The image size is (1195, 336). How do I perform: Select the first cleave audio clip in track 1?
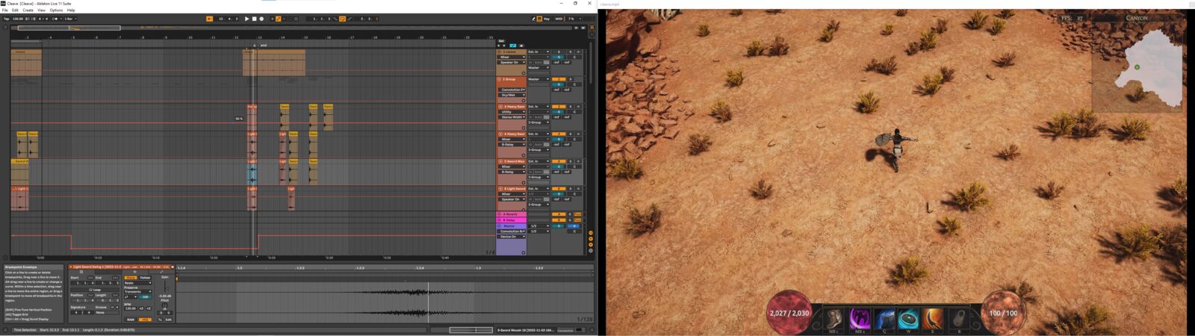(x=26, y=63)
